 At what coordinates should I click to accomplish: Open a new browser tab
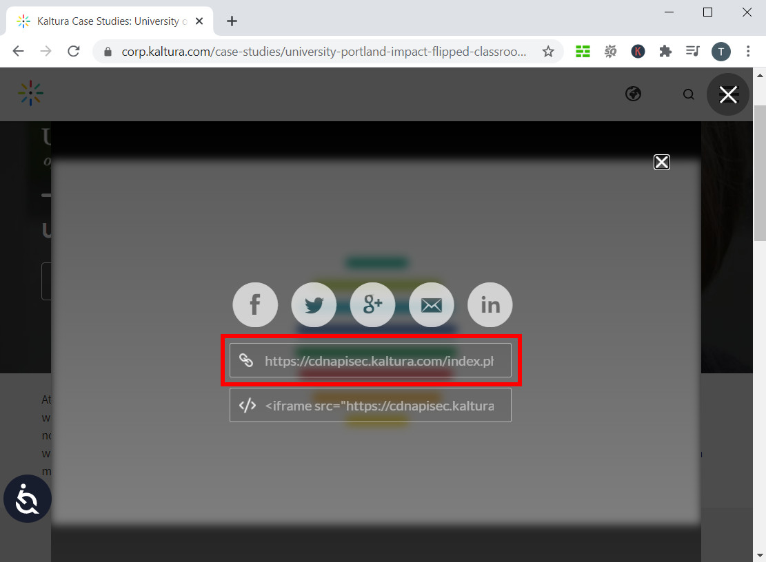click(232, 21)
